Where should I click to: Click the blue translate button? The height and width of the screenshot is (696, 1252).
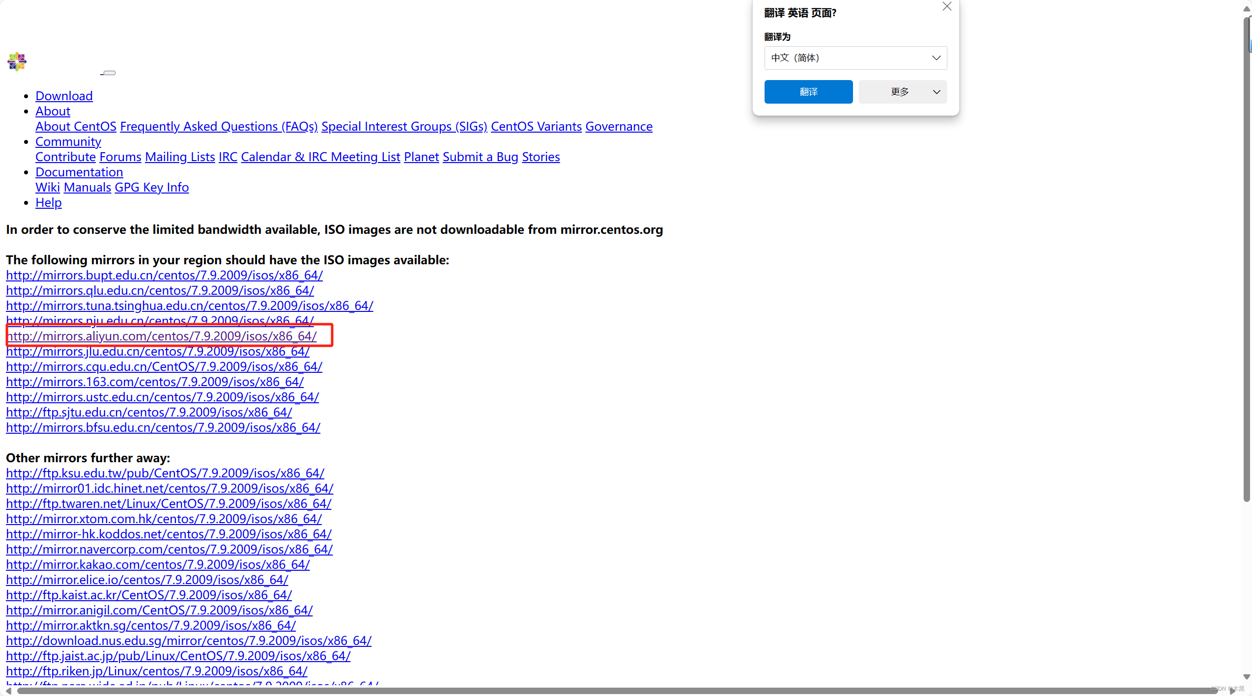tap(808, 92)
